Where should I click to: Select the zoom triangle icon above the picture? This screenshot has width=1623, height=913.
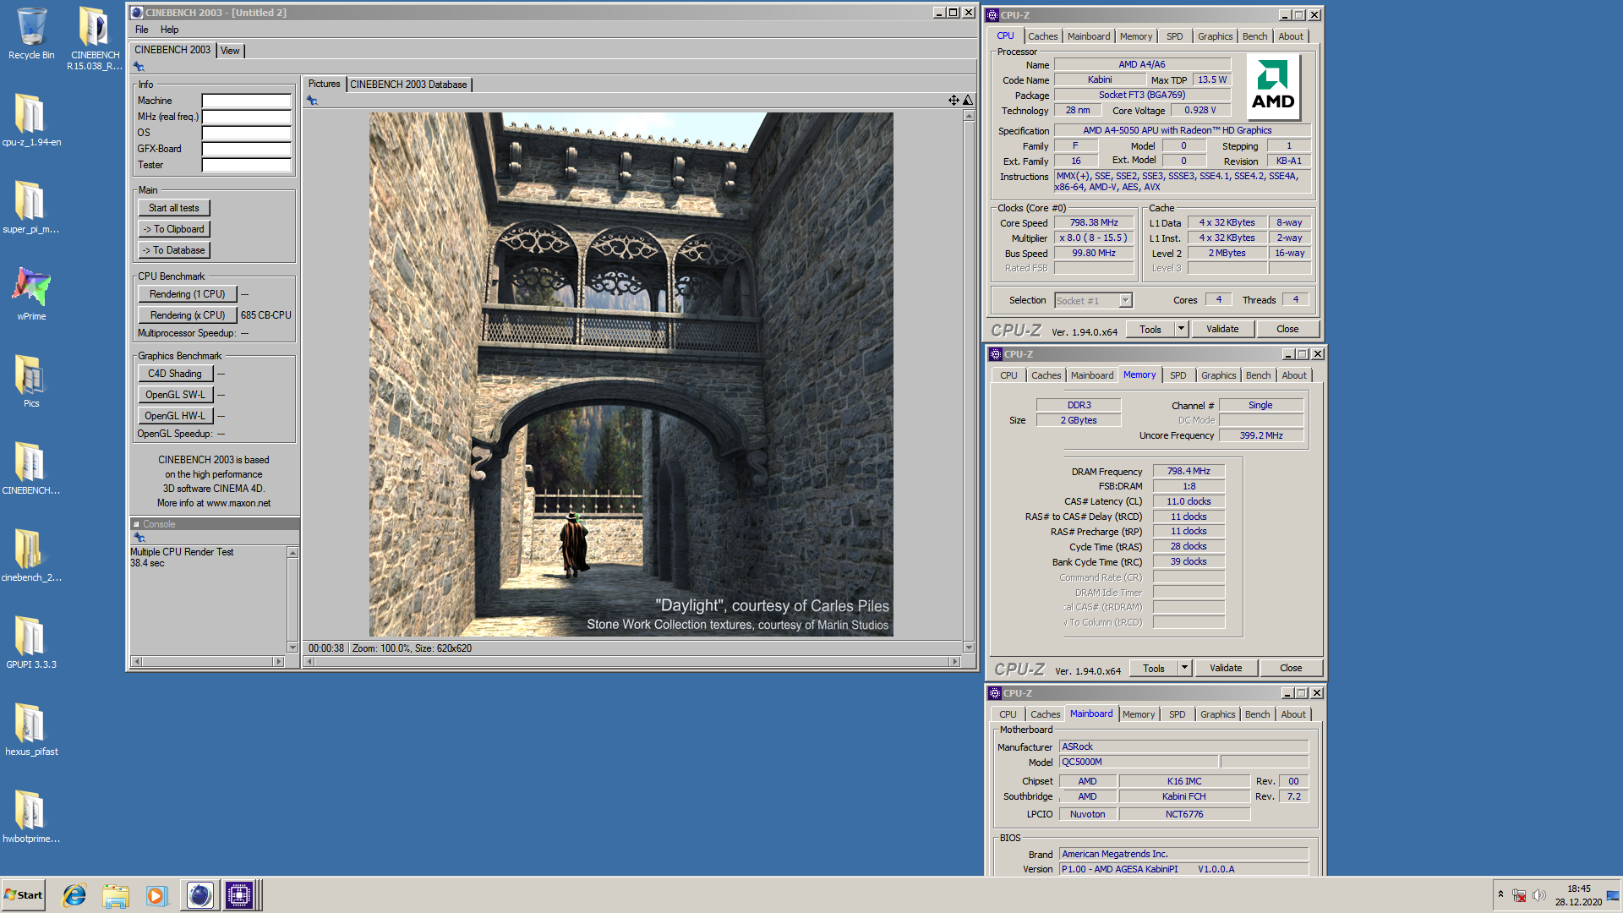tap(968, 100)
